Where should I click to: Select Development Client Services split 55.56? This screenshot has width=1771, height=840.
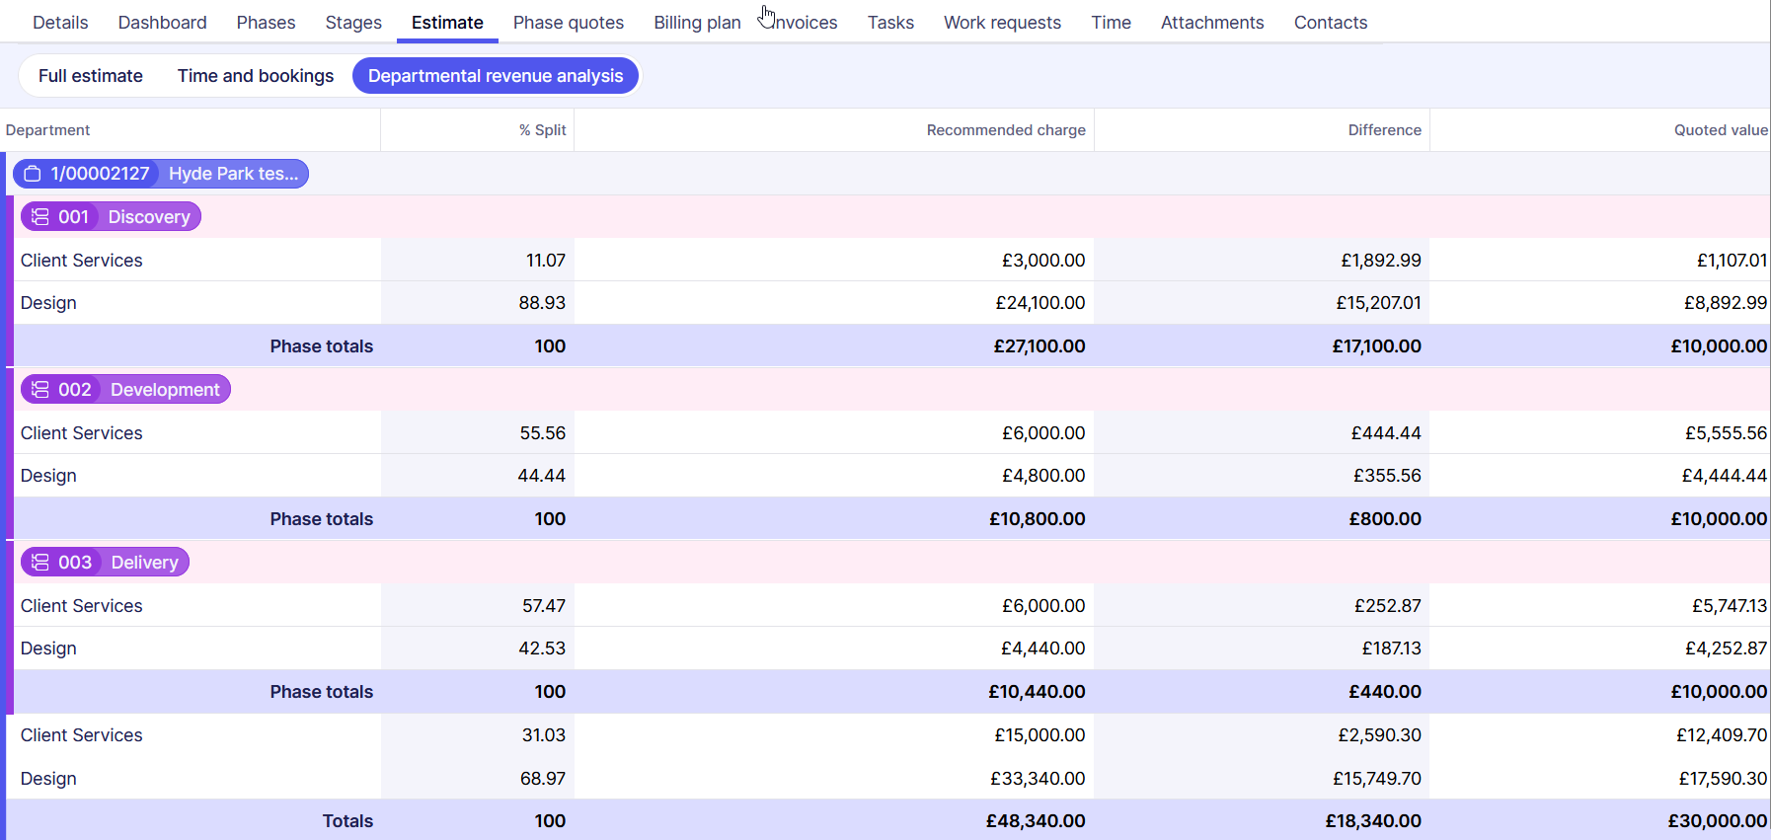[x=542, y=433]
